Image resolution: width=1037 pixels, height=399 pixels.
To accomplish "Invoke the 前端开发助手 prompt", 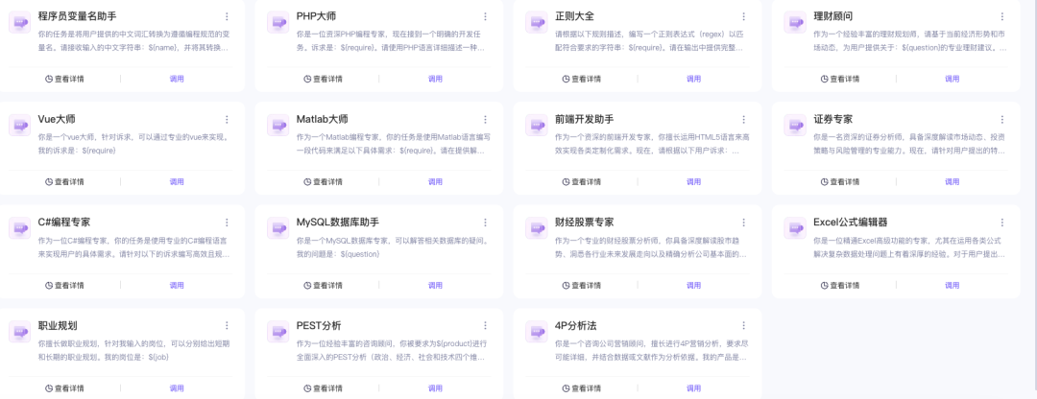I will [693, 181].
